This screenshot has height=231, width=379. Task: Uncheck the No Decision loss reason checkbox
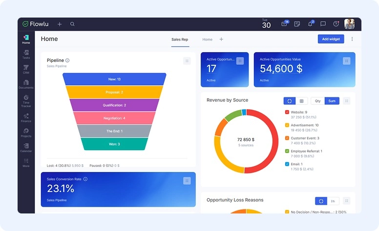click(x=287, y=212)
